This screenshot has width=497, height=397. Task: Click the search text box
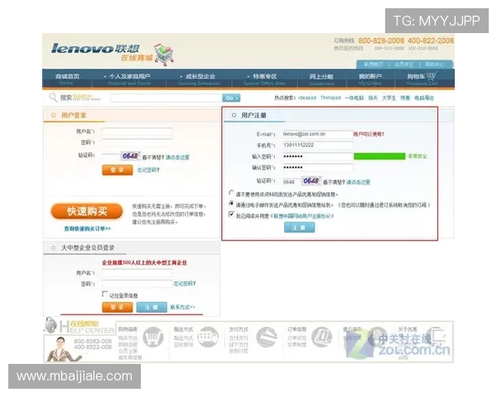[166, 98]
